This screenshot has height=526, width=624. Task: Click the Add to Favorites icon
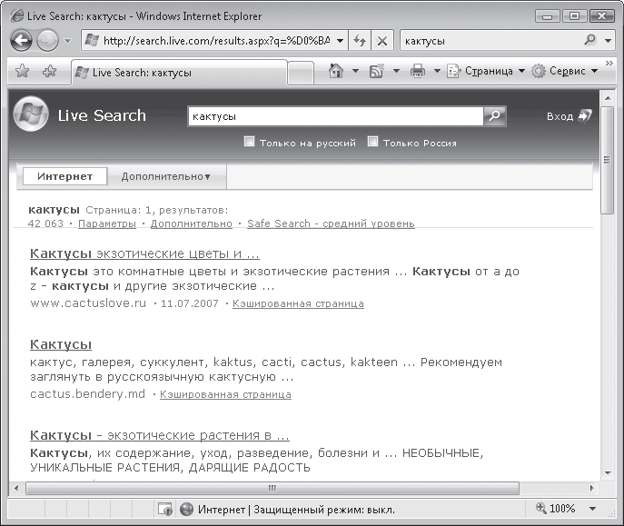(50, 71)
